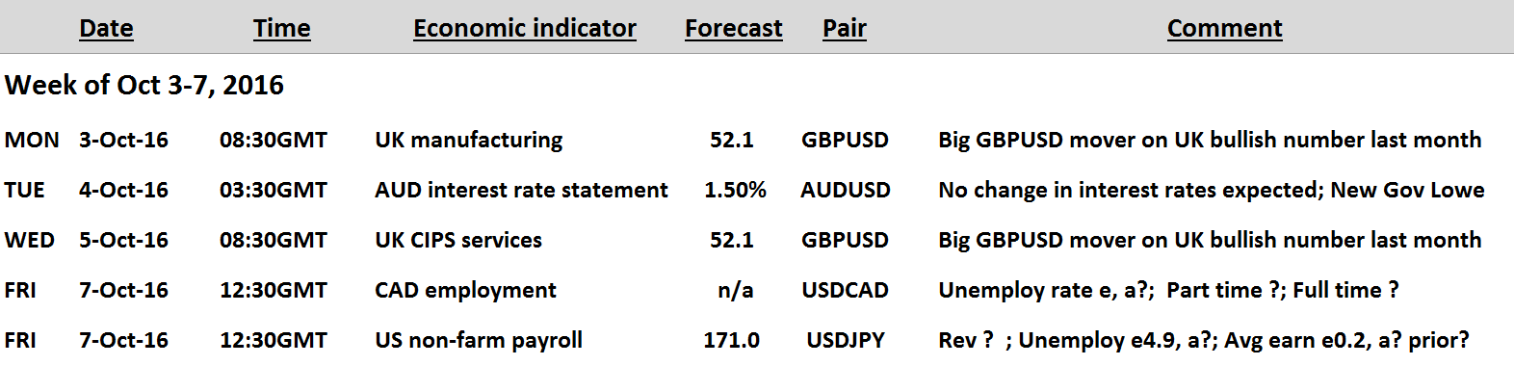This screenshot has height=365, width=1514.
Task: Select the AUD interest rate statement cell
Action: [521, 190]
